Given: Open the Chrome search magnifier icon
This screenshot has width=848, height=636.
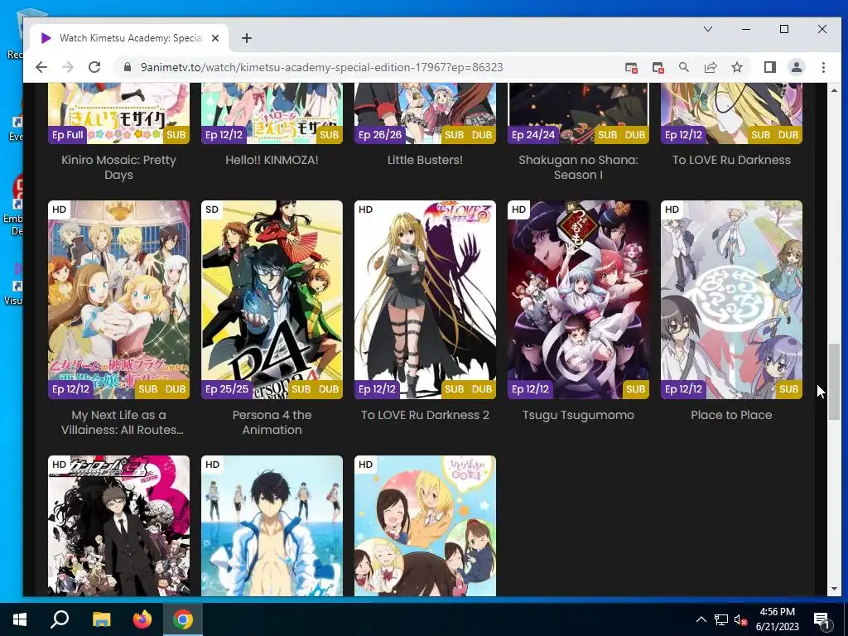Looking at the screenshot, I should [683, 67].
